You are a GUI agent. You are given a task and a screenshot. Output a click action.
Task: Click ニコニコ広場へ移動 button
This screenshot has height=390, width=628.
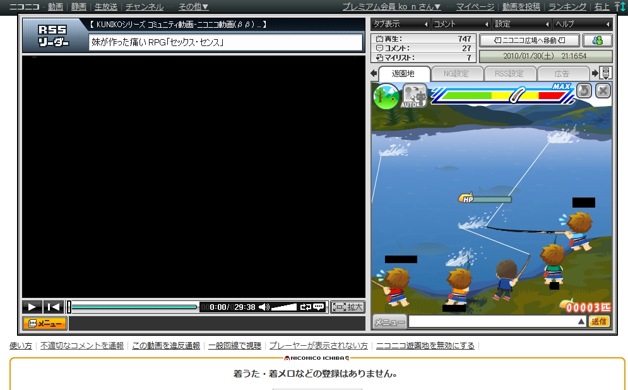click(x=530, y=40)
